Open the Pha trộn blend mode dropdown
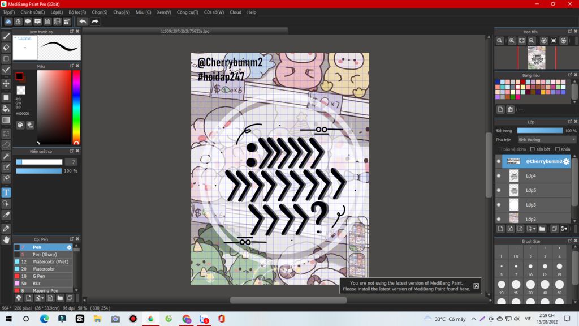 click(547, 140)
